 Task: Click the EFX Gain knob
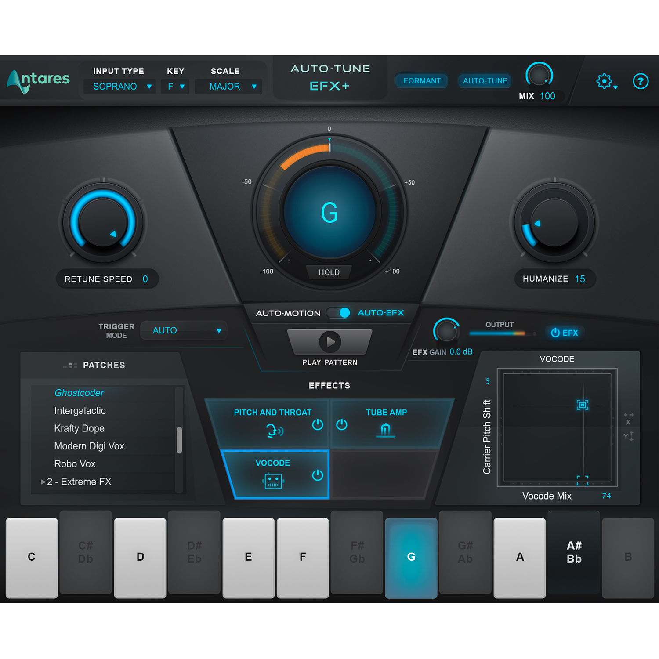pyautogui.click(x=447, y=331)
